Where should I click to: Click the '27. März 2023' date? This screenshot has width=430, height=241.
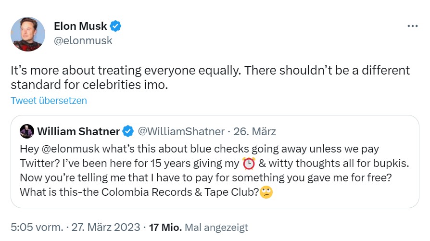coord(107,227)
